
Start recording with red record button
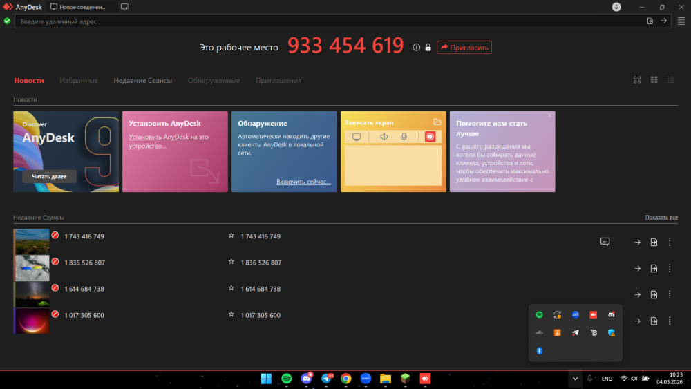[430, 137]
